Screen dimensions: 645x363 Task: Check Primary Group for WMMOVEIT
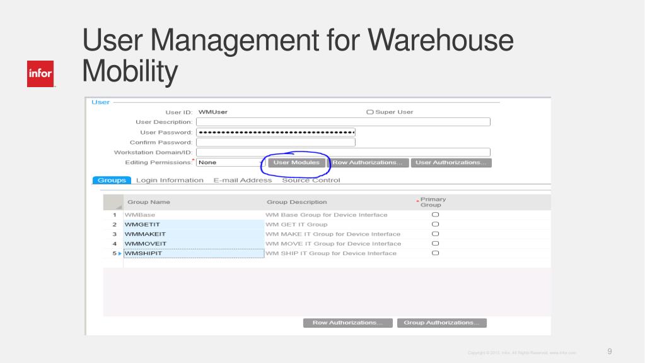pos(435,244)
